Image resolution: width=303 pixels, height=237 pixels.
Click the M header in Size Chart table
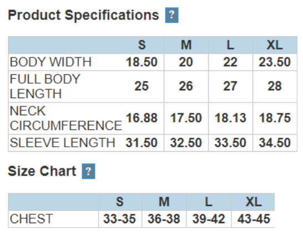pos(164,202)
